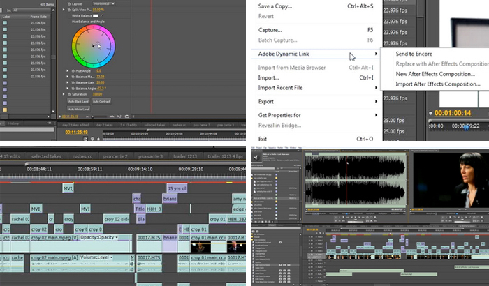Click the zoom in mountain icon
Image resolution: width=489 pixels, height=286 pixels.
click(x=112, y=116)
